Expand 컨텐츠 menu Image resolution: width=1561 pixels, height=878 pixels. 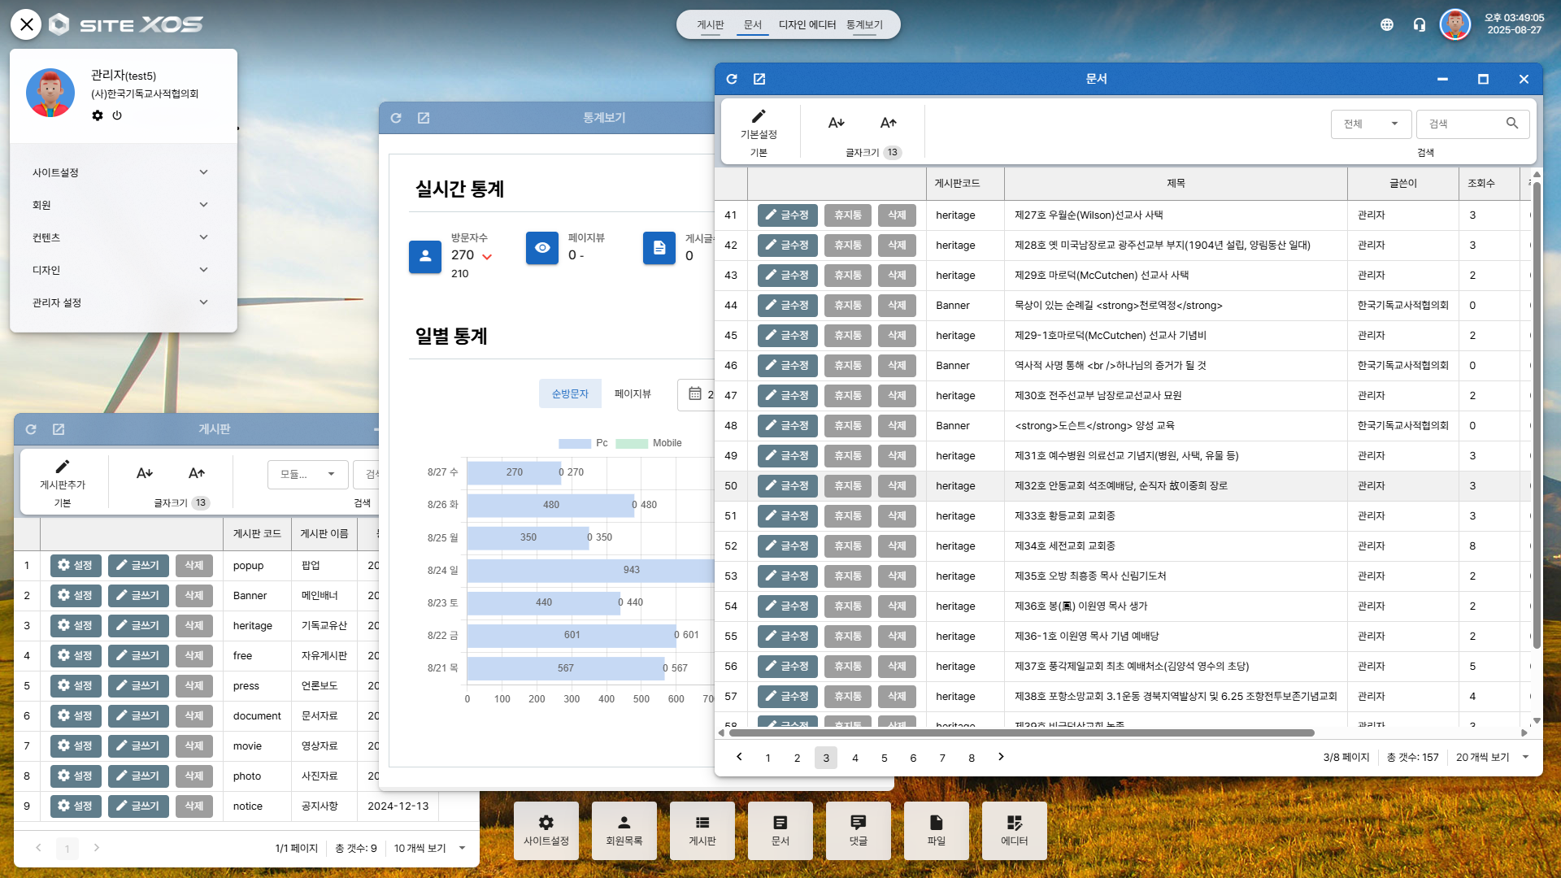click(120, 237)
